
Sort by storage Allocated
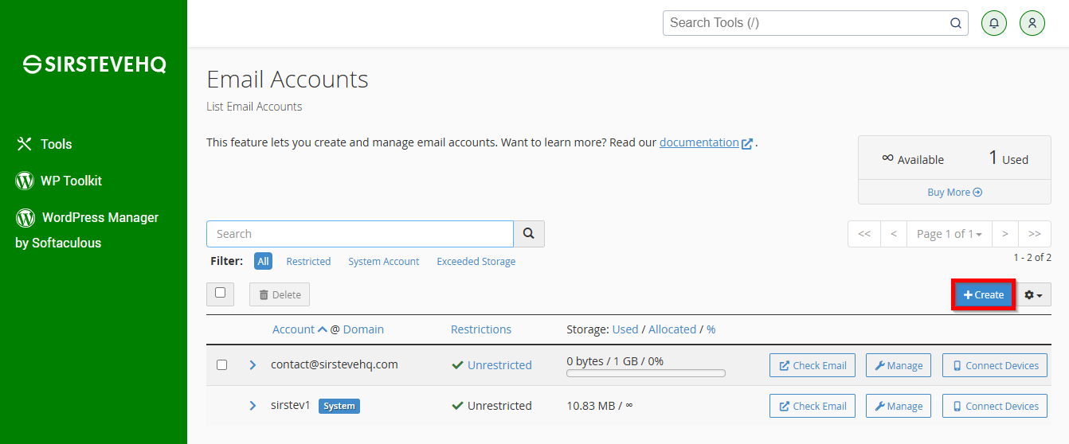click(672, 329)
